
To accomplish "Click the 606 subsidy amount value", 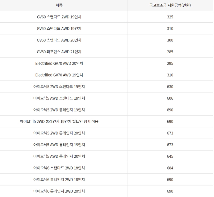I will click(x=170, y=98).
